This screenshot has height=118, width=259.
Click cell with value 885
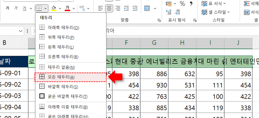[154, 107]
